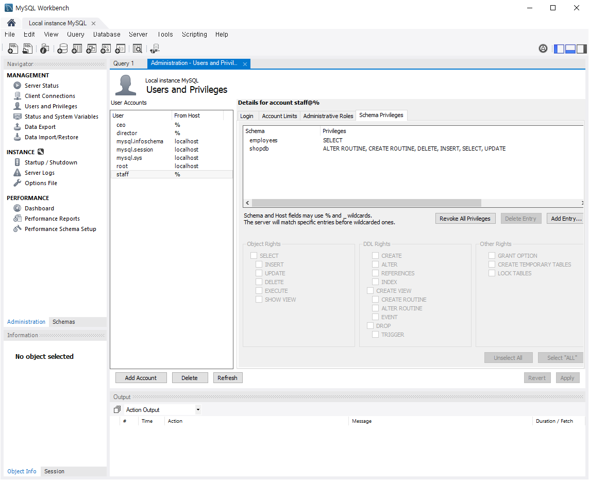Toggle the bottom output panel visibility
The height and width of the screenshot is (480, 589).
point(570,49)
